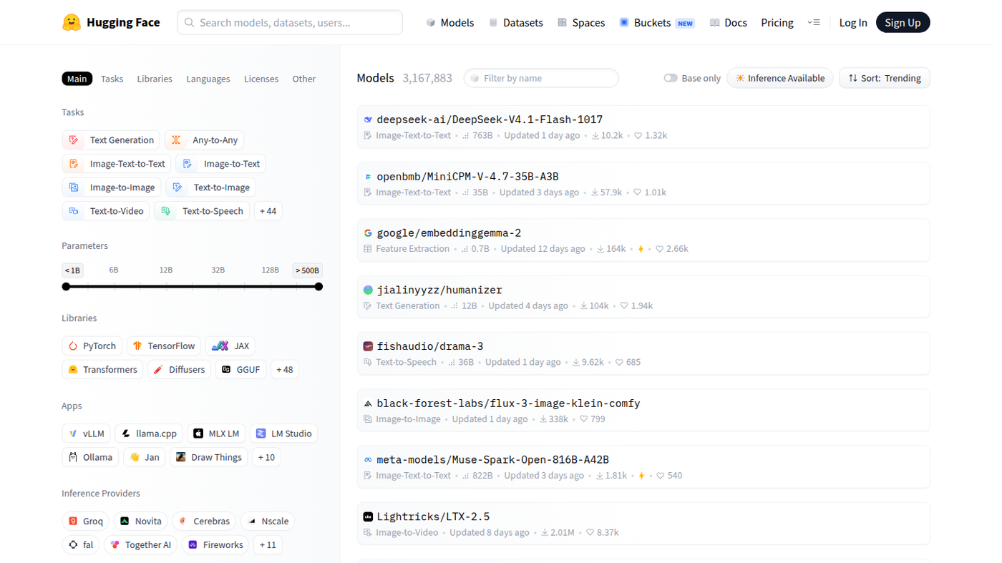Open the more options menu icon in navbar

tap(814, 23)
